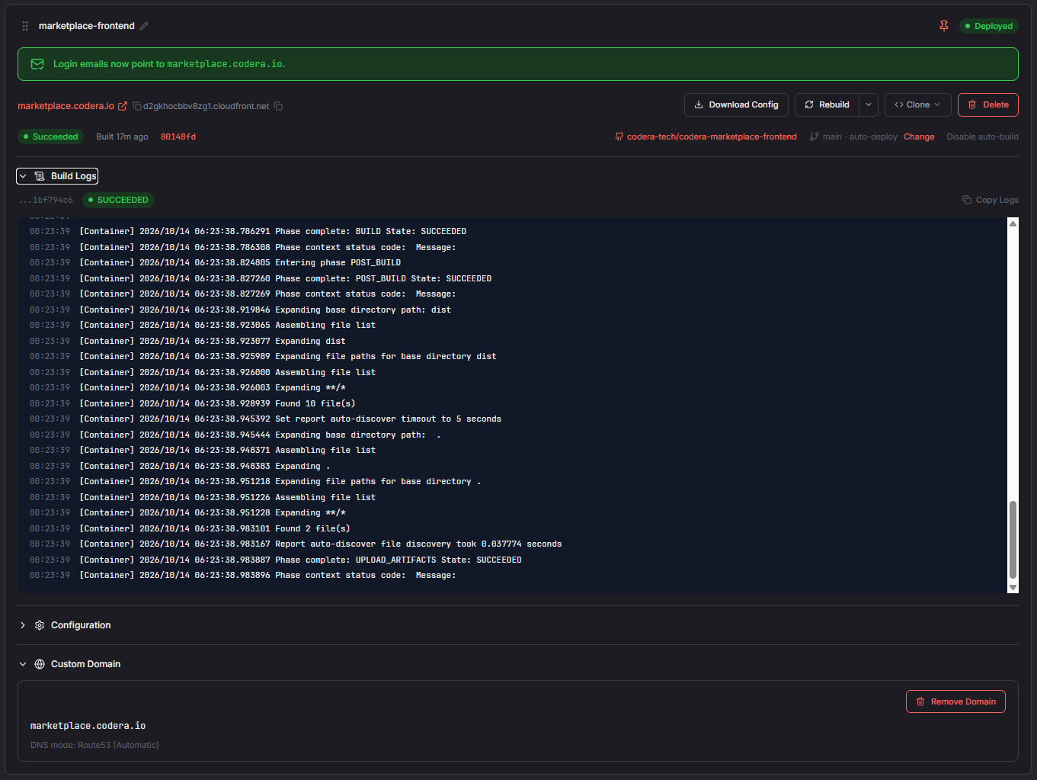Click the globe icon beside Custom Domain
This screenshot has height=780, width=1037.
tap(40, 664)
